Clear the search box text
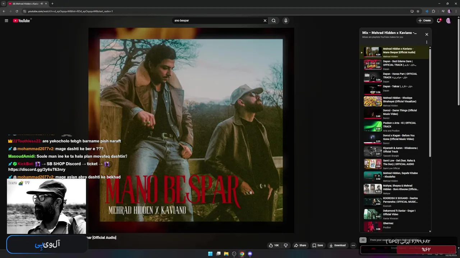The height and width of the screenshot is (258, 460). [265, 20]
